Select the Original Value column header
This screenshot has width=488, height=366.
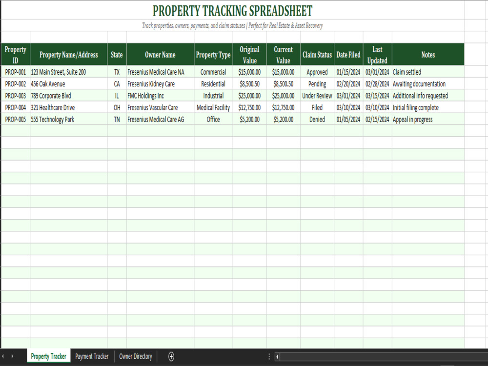click(x=249, y=55)
